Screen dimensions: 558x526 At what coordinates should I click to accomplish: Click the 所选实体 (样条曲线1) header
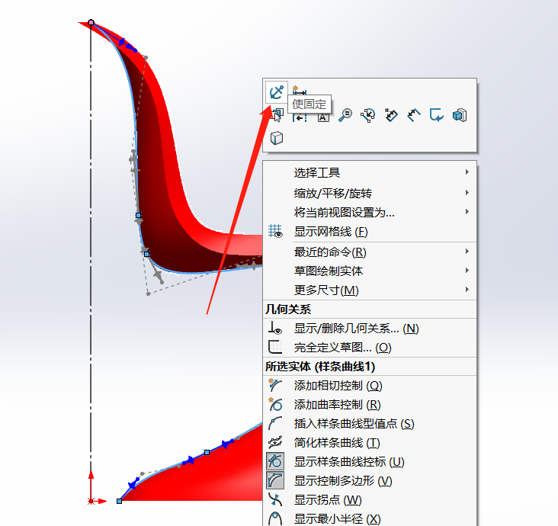(320, 367)
